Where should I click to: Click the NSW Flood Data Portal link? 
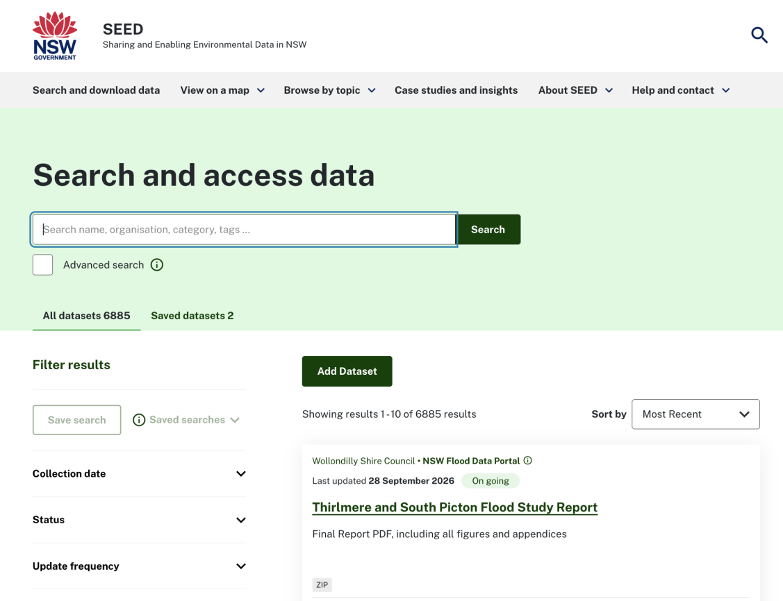tap(471, 461)
